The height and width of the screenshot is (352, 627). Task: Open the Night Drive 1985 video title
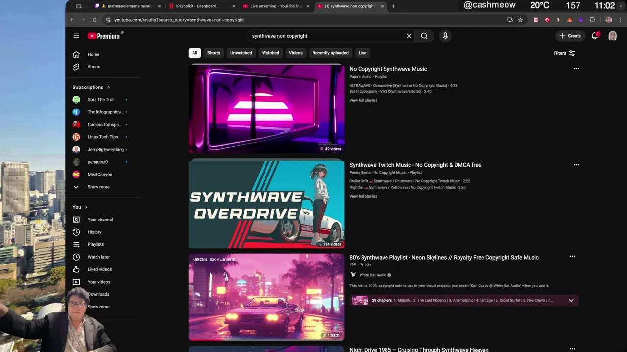click(419, 349)
